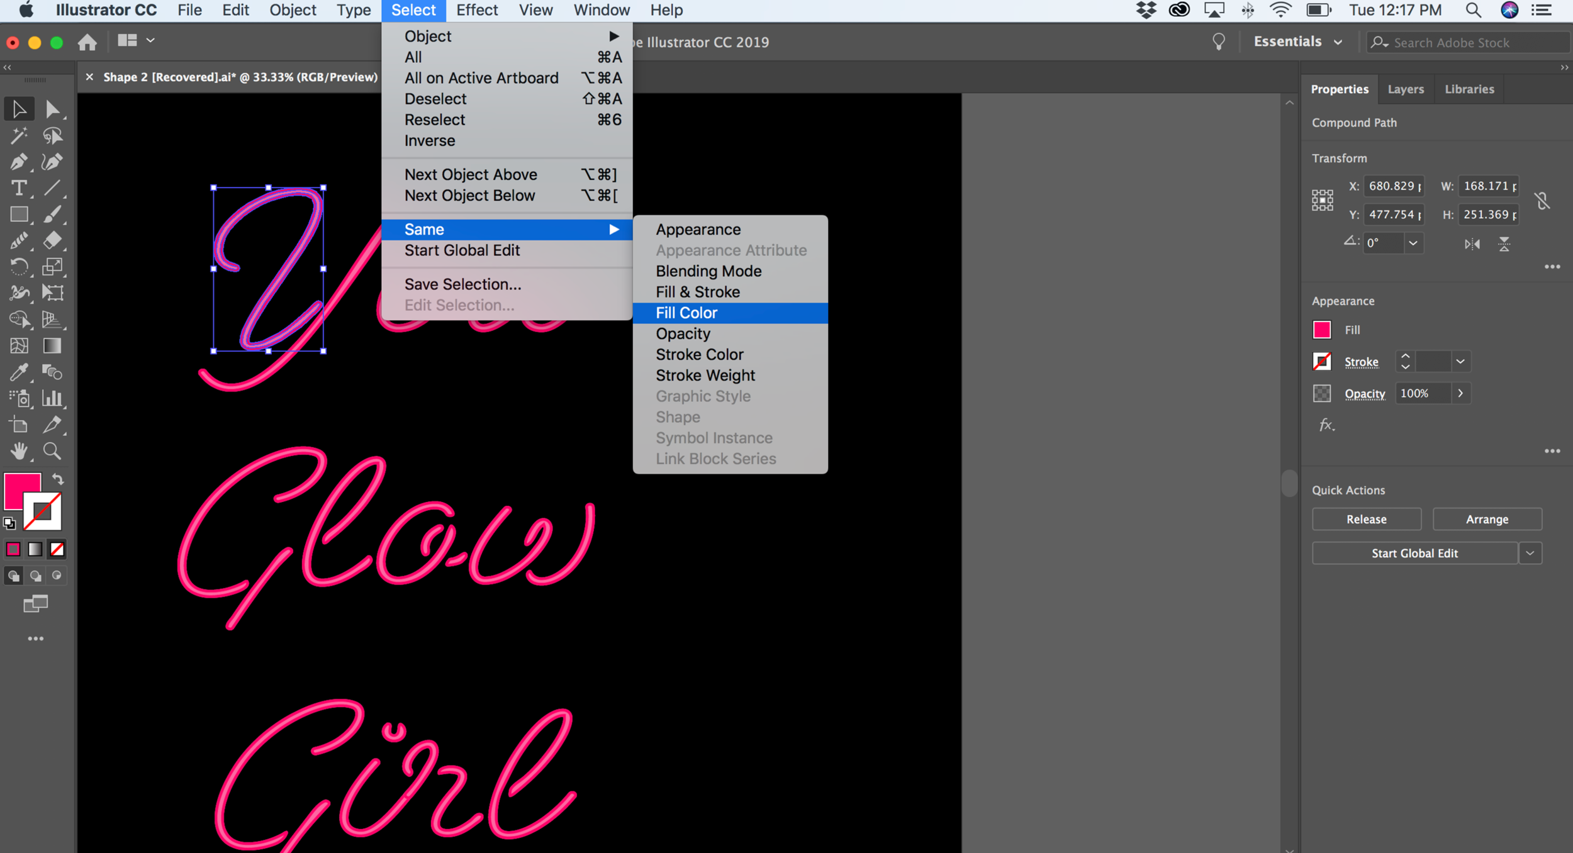Flip the selection horizontally
This screenshot has height=853, width=1573.
[1472, 244]
